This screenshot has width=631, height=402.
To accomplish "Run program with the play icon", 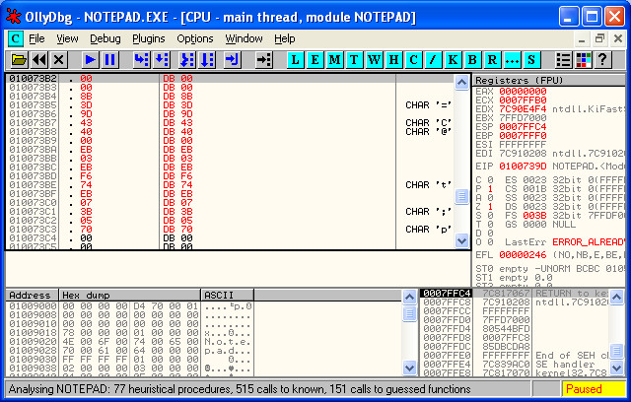I will pos(90,60).
